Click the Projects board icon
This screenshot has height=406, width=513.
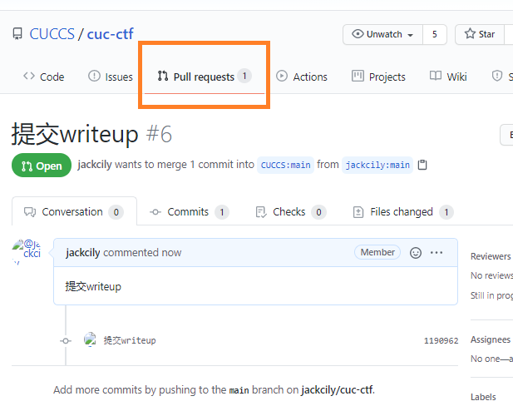(x=358, y=76)
